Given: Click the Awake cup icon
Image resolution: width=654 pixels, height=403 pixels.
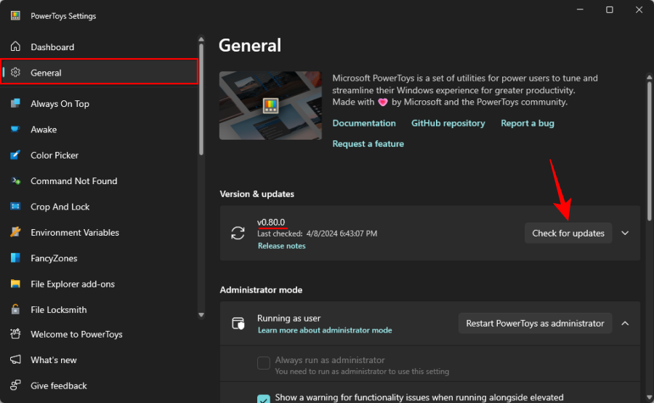Looking at the screenshot, I should coord(15,129).
